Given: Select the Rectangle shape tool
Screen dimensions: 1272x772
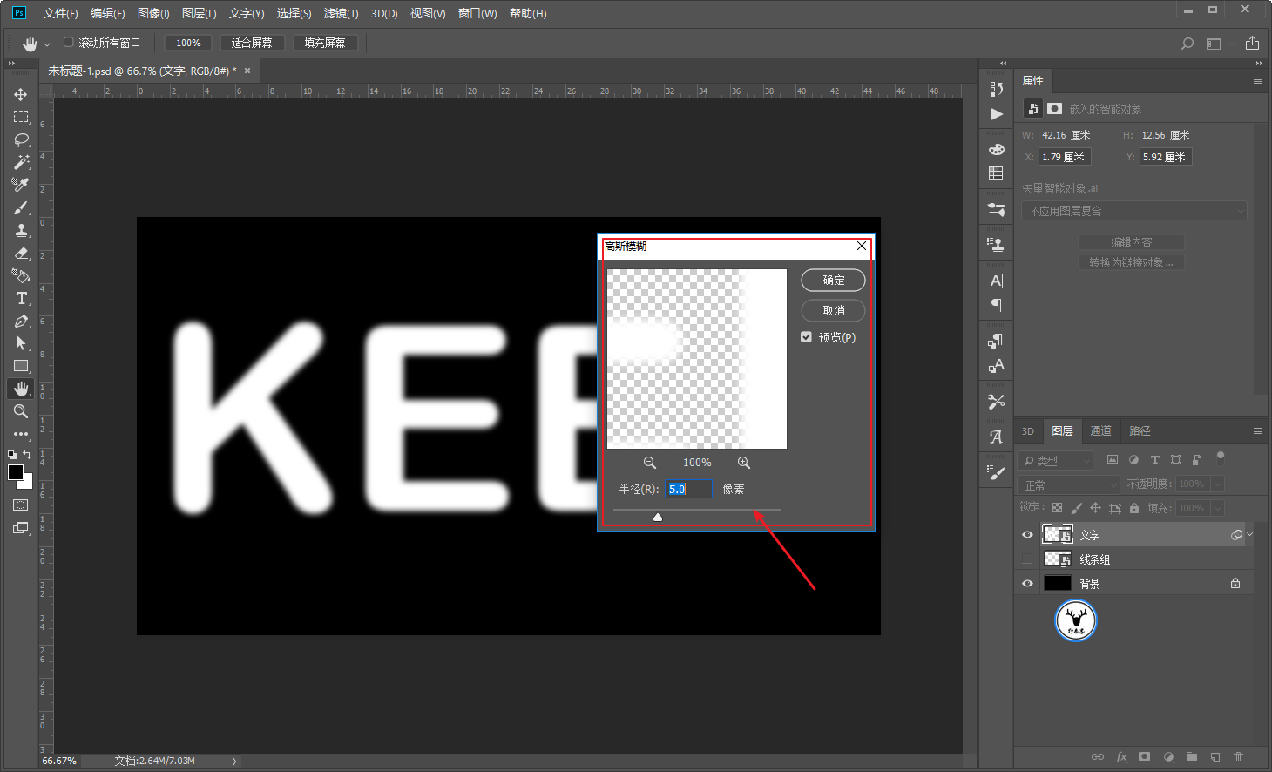Looking at the screenshot, I should coord(21,366).
